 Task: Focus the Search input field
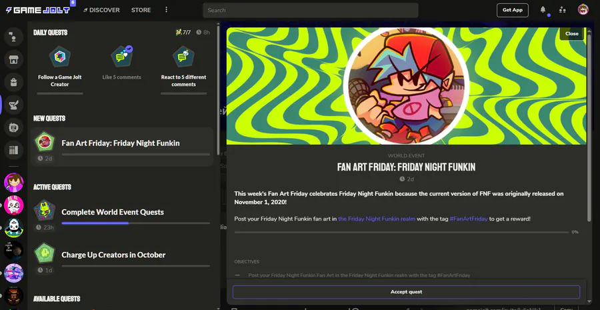310,11
